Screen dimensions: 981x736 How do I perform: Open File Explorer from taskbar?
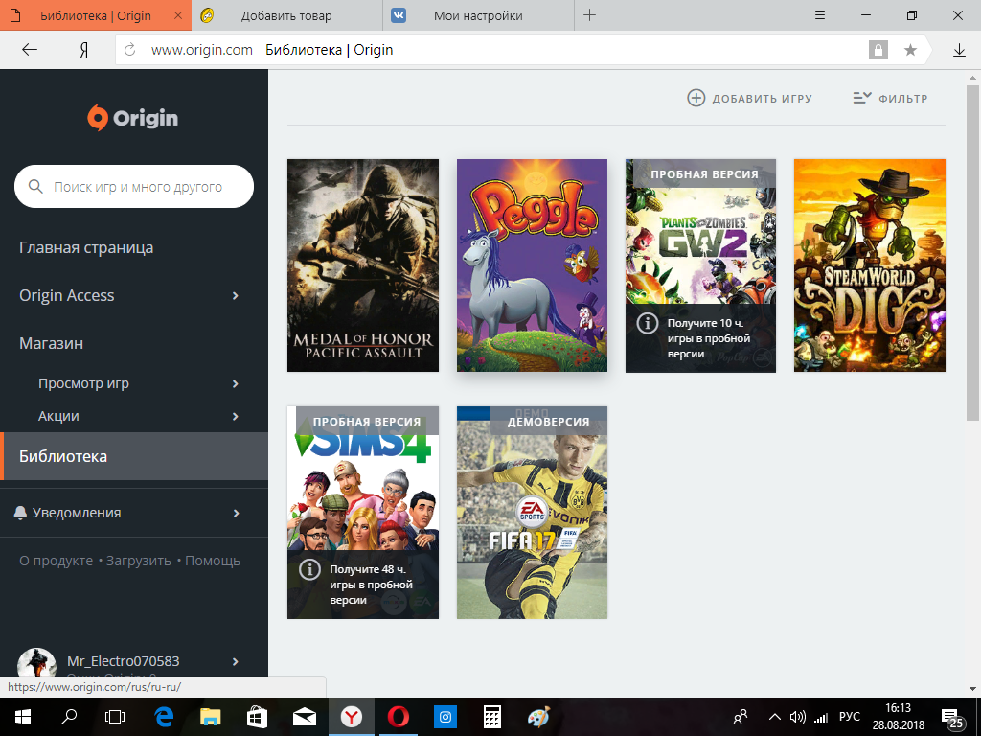pos(210,717)
